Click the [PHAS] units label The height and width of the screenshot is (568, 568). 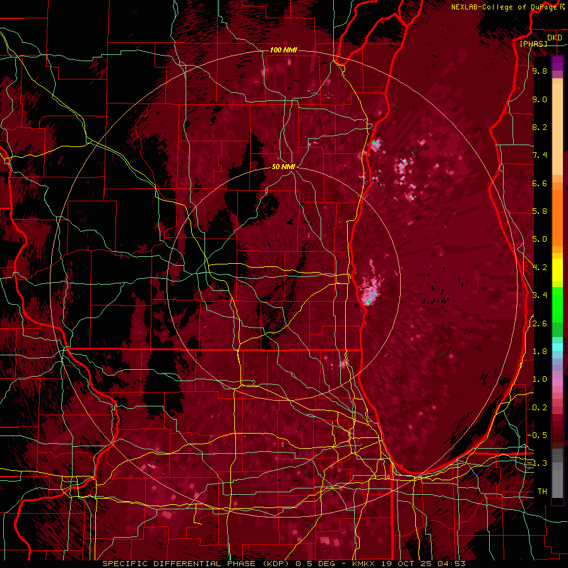tap(533, 44)
